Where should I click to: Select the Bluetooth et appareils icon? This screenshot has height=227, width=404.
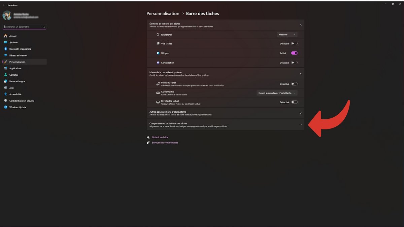tap(6, 49)
